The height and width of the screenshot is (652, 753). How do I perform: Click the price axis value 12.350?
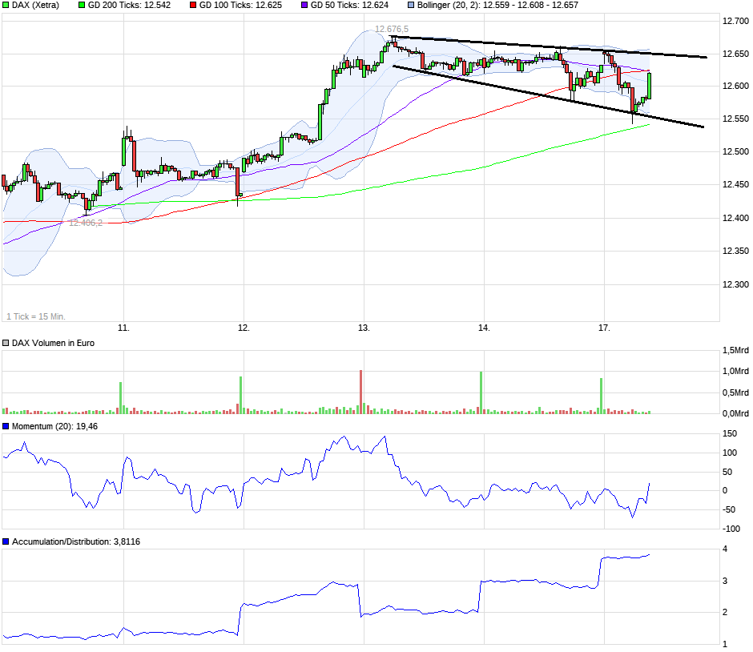[735, 251]
